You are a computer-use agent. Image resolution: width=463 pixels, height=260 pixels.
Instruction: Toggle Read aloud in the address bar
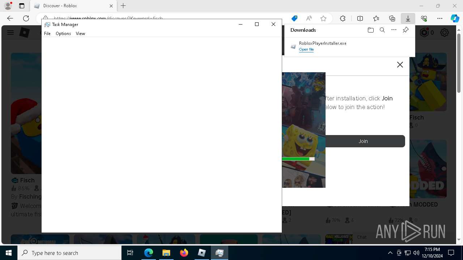pyautogui.click(x=309, y=18)
